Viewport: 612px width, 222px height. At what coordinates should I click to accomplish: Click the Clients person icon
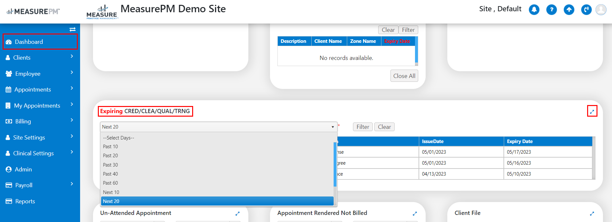[8, 58]
